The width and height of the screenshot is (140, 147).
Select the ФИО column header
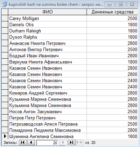point(47,12)
